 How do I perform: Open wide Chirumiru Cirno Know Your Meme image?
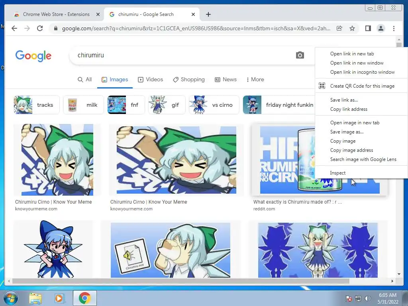tap(177, 160)
